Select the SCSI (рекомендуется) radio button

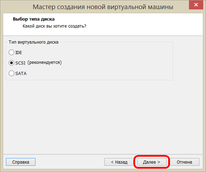(11, 63)
